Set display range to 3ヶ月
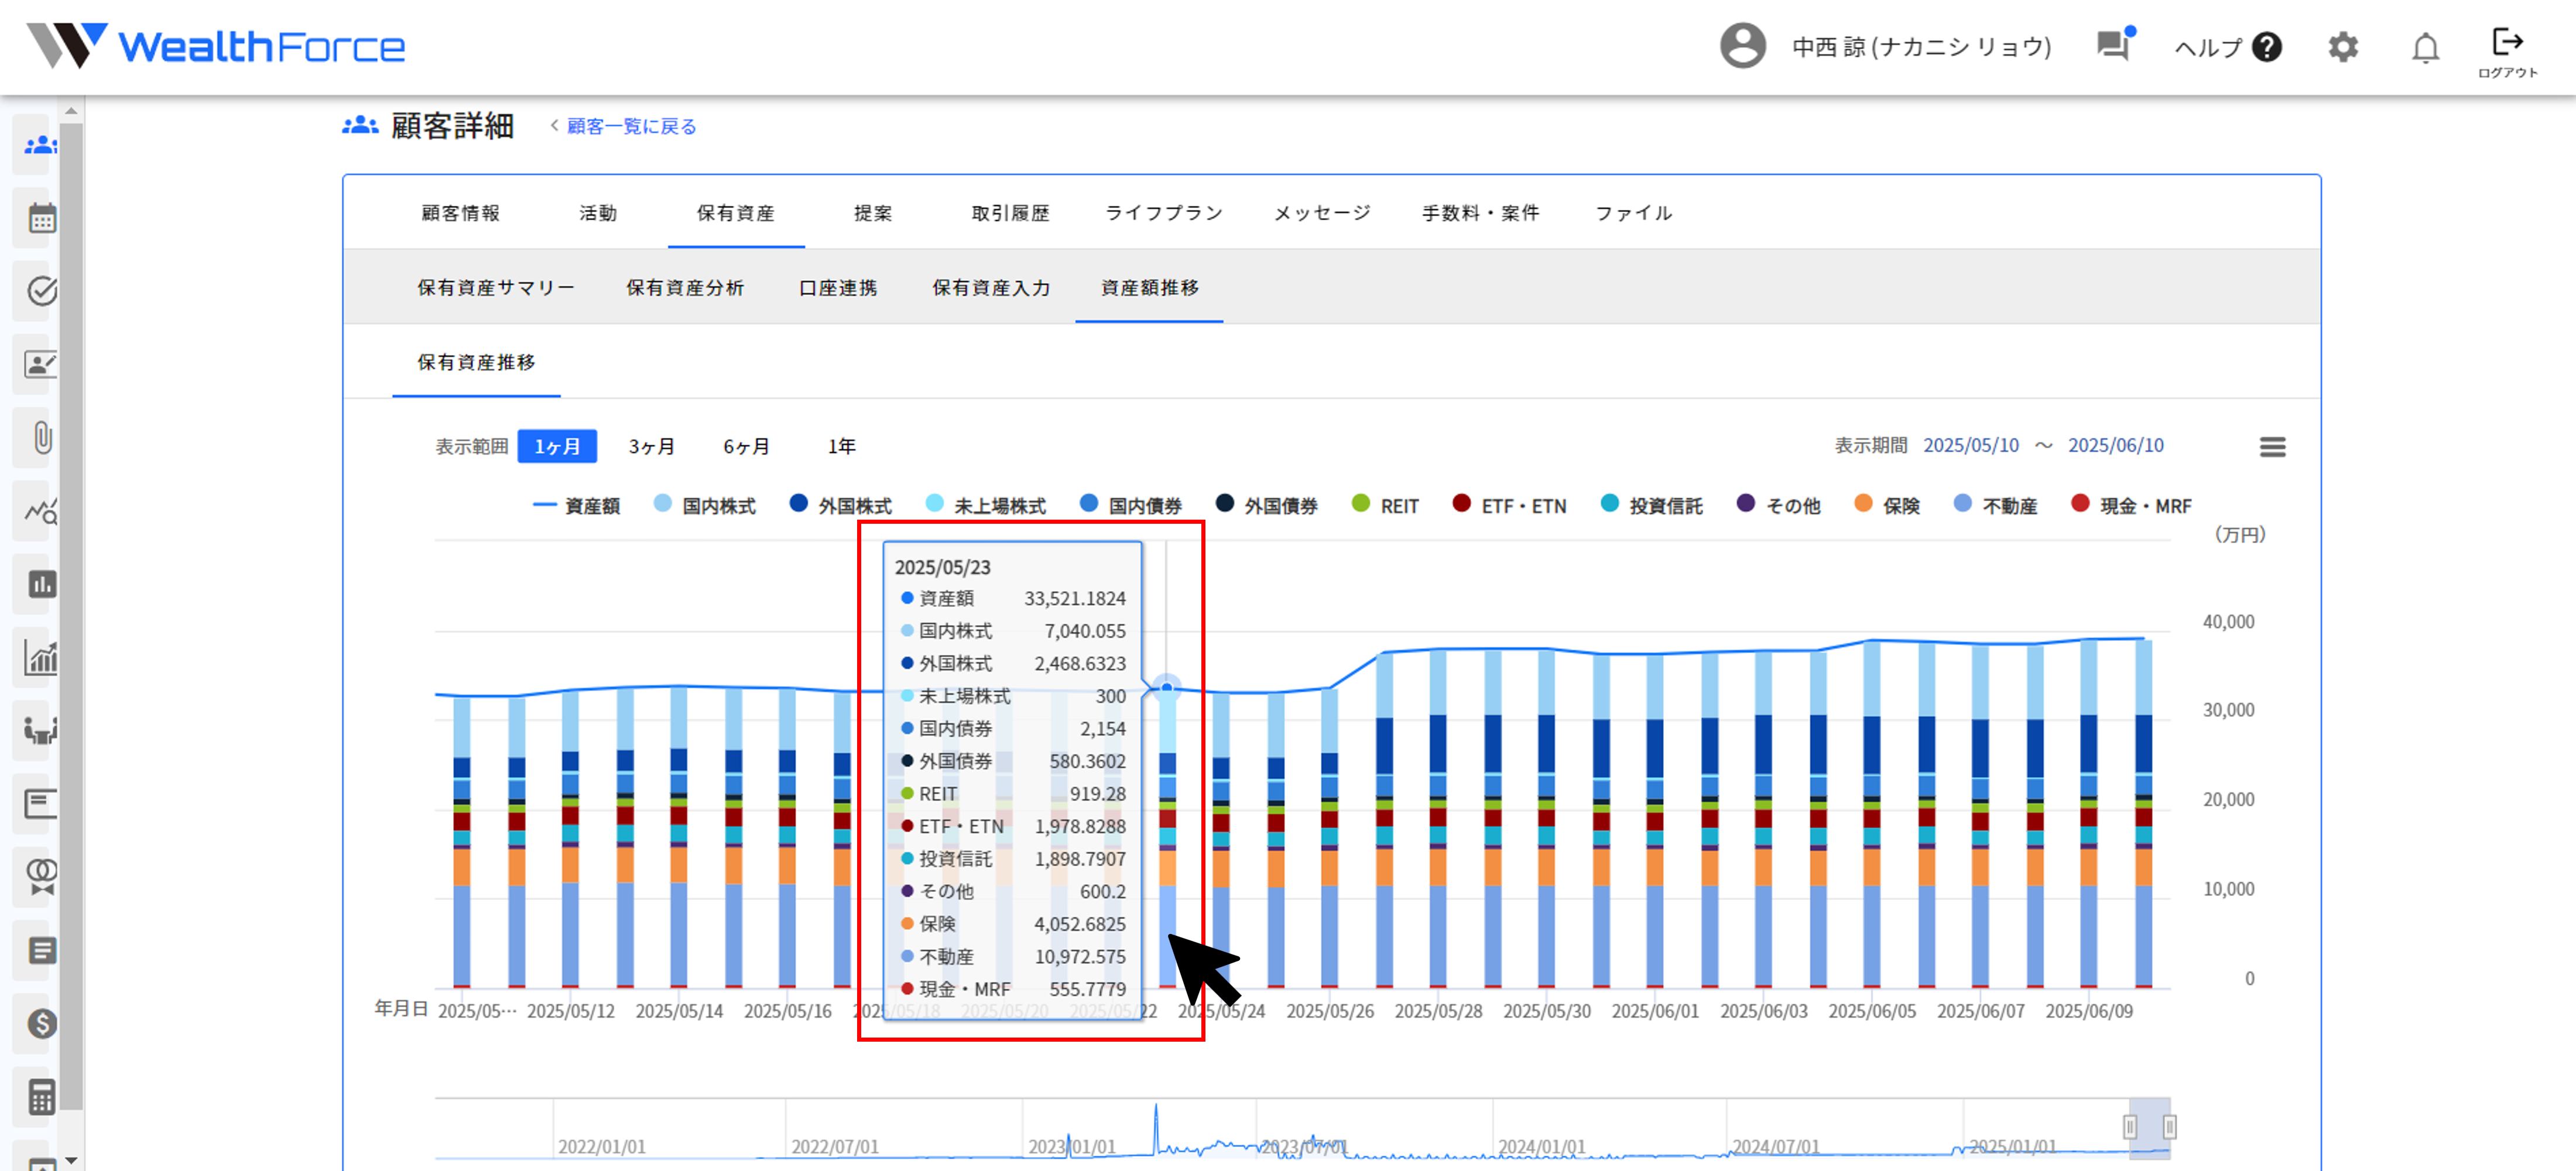This screenshot has height=1171, width=2576. click(x=652, y=446)
